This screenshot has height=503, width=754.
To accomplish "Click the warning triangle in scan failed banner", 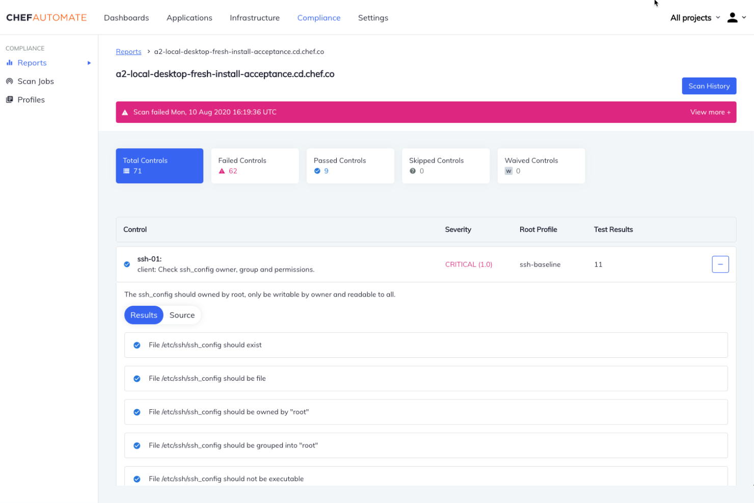I will [x=125, y=112].
